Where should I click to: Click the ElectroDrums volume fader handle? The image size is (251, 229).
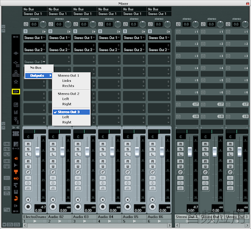[x=38, y=152]
